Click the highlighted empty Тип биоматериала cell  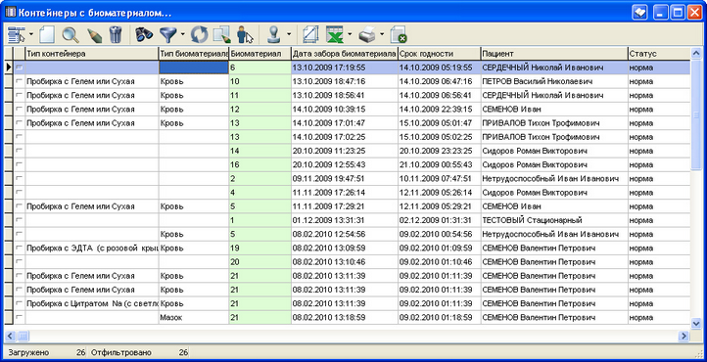click(194, 68)
